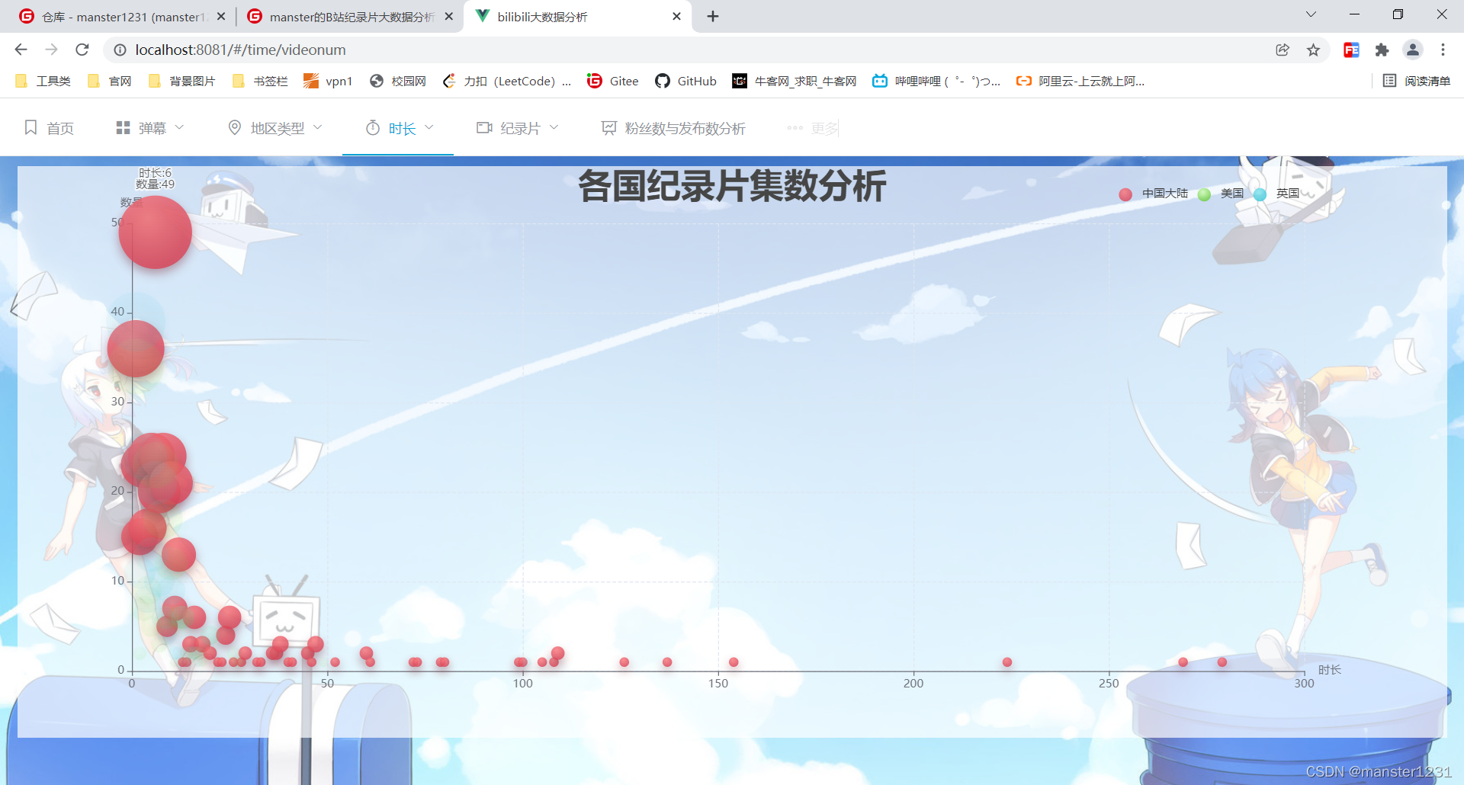Open the 阅读清单 reading list
1464x785 pixels.
(x=1417, y=81)
